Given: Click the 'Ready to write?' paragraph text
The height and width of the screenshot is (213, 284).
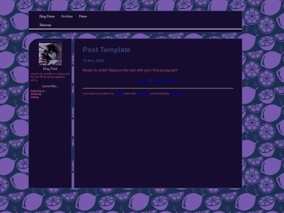Looking at the screenshot, I should coord(130,70).
